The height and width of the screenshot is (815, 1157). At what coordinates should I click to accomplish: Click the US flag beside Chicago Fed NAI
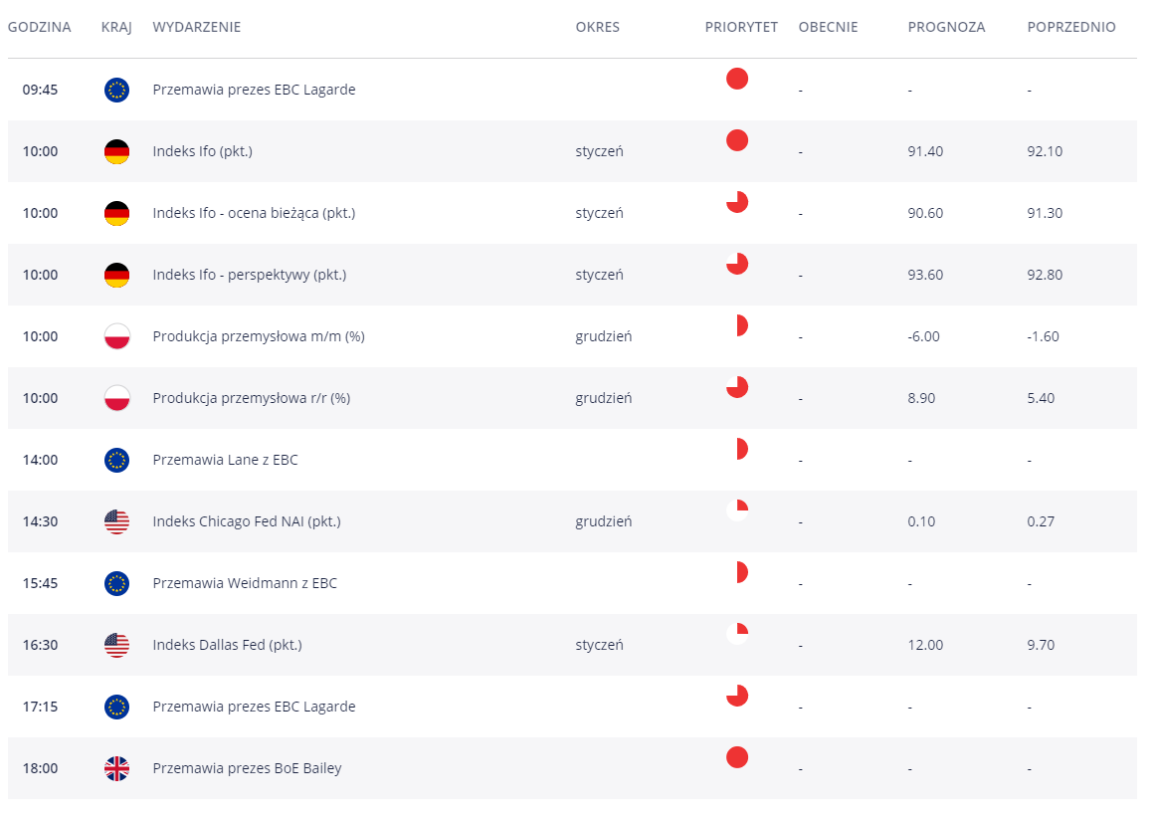116,521
